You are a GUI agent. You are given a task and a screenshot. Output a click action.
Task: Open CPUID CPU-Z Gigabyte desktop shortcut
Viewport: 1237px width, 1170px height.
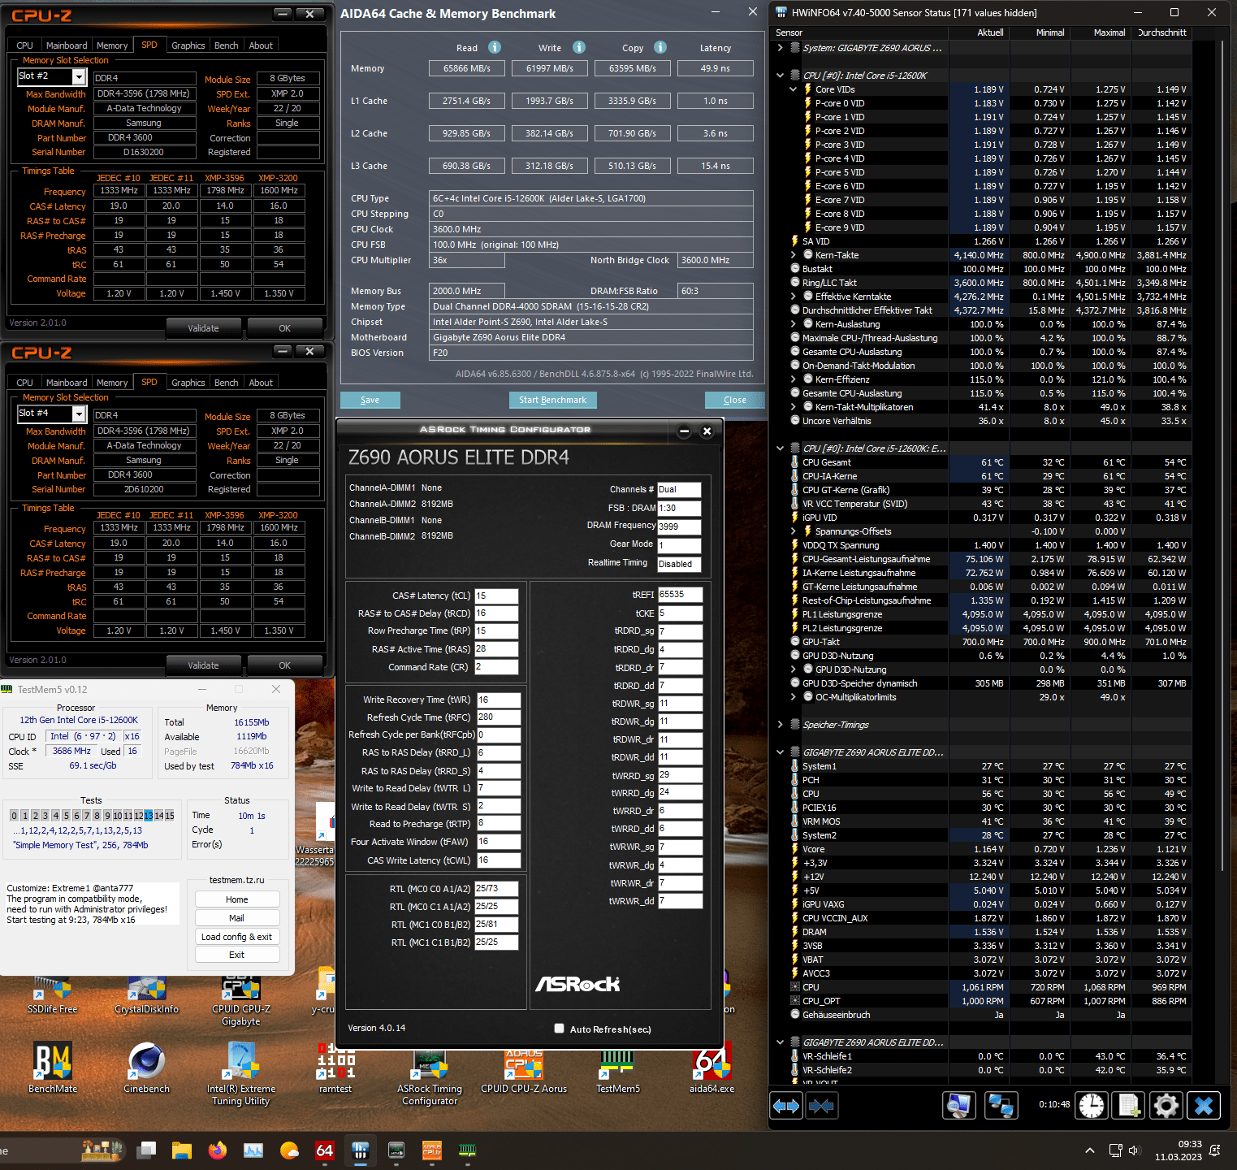[241, 1001]
